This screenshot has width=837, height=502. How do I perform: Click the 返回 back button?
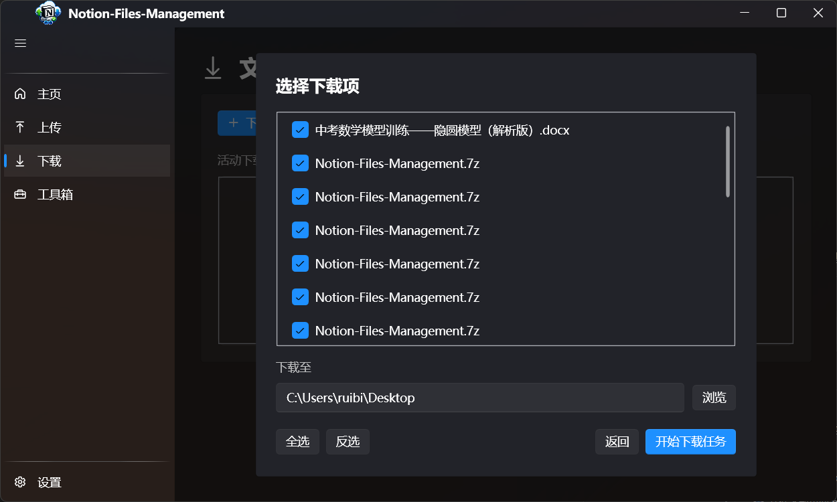(617, 442)
